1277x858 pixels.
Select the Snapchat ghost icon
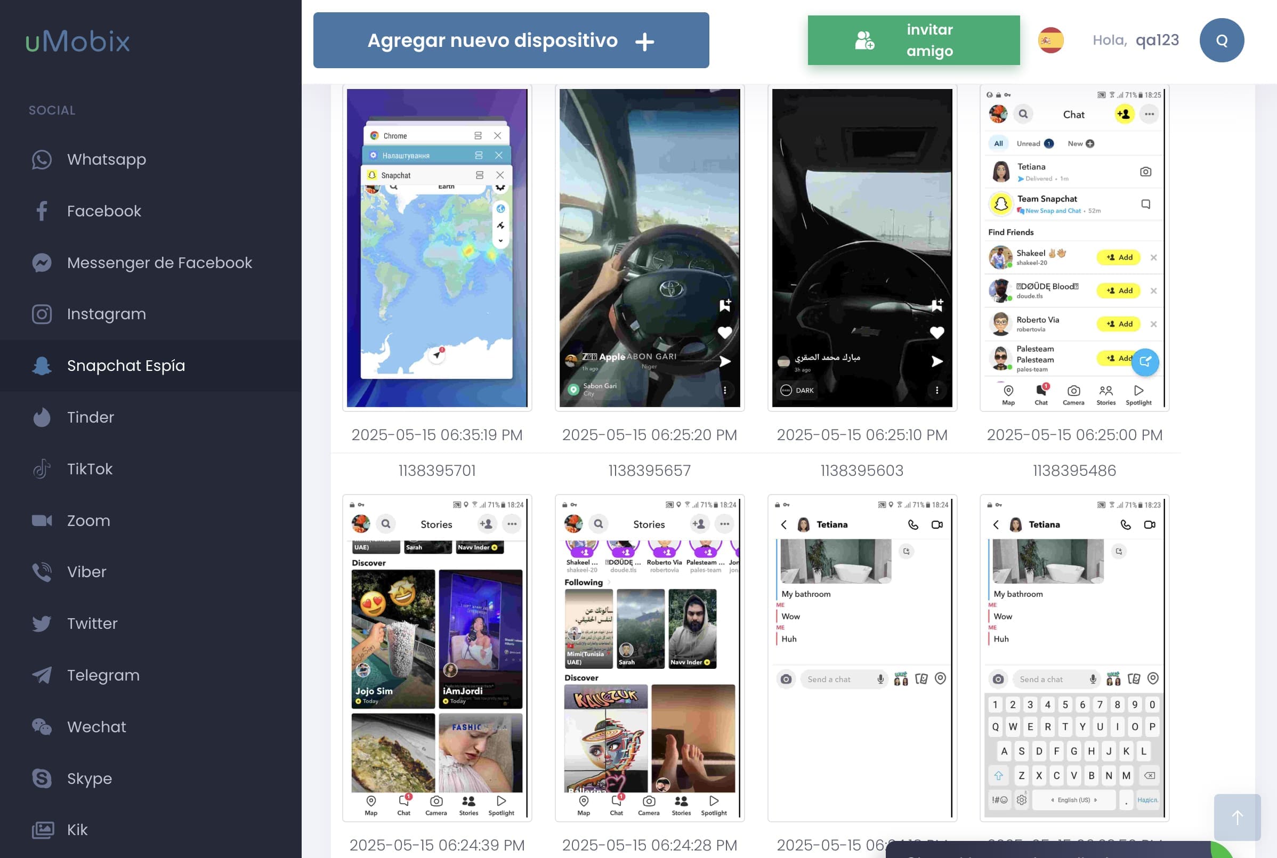coord(42,366)
